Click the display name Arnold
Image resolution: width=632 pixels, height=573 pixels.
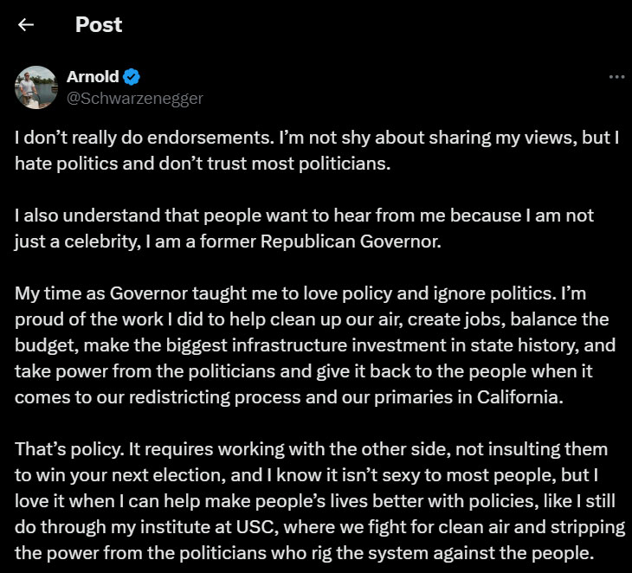(94, 76)
